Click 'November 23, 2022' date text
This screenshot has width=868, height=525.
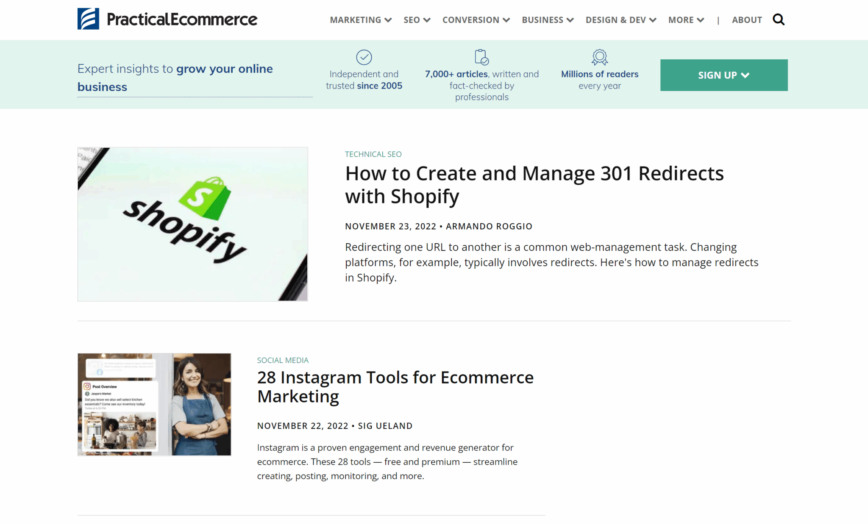(x=390, y=226)
